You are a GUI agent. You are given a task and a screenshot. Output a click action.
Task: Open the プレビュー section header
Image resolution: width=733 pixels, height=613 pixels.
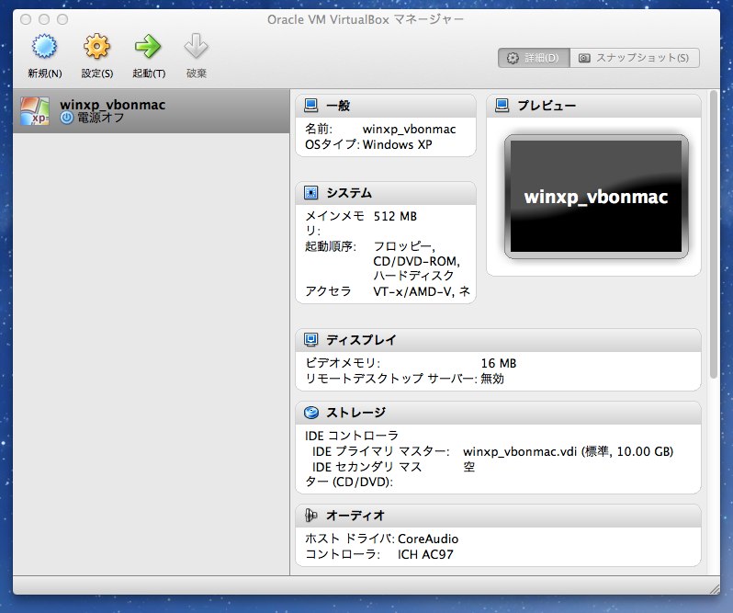(593, 106)
